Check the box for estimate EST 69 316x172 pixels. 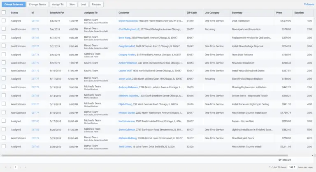(4, 21)
